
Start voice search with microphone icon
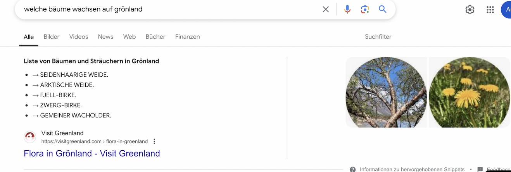(347, 9)
